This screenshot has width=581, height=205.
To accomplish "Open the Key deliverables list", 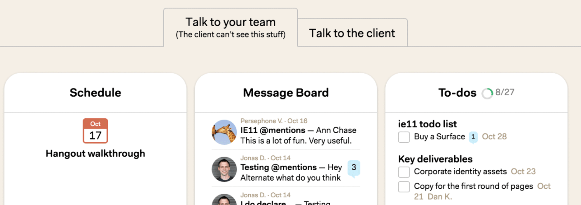I will [435, 159].
